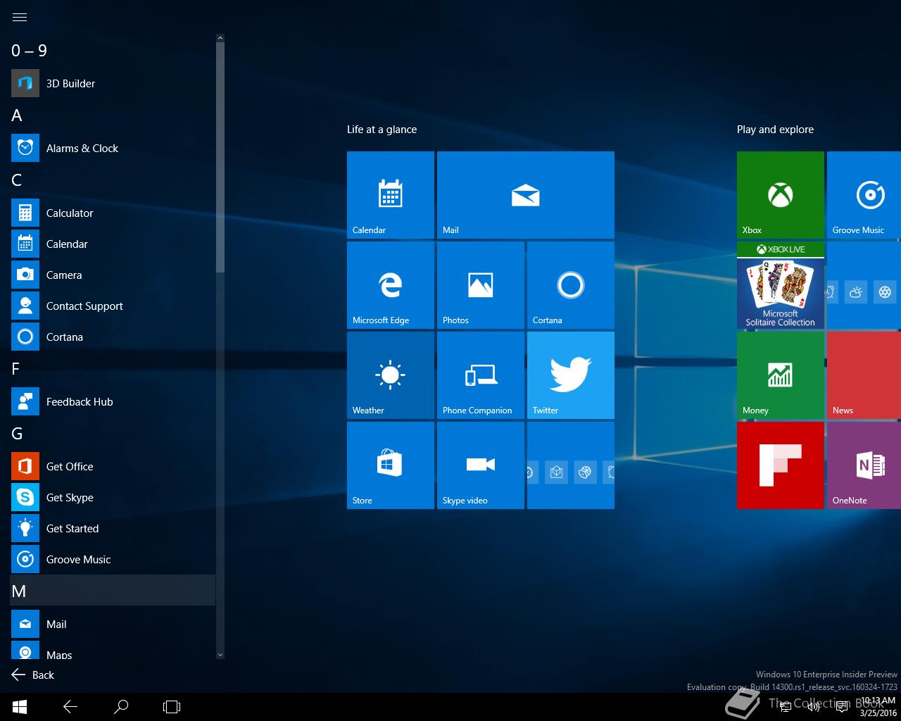Open Mail from the app list

pyautogui.click(x=113, y=624)
